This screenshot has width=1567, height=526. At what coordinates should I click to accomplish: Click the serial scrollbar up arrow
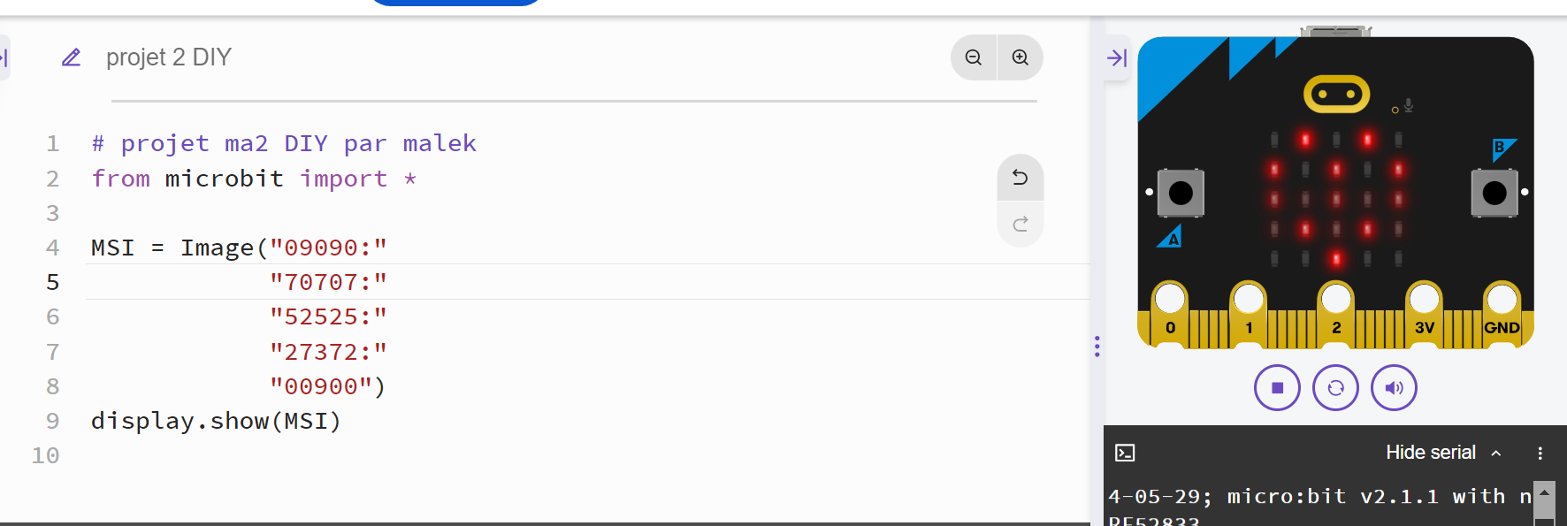click(1544, 492)
